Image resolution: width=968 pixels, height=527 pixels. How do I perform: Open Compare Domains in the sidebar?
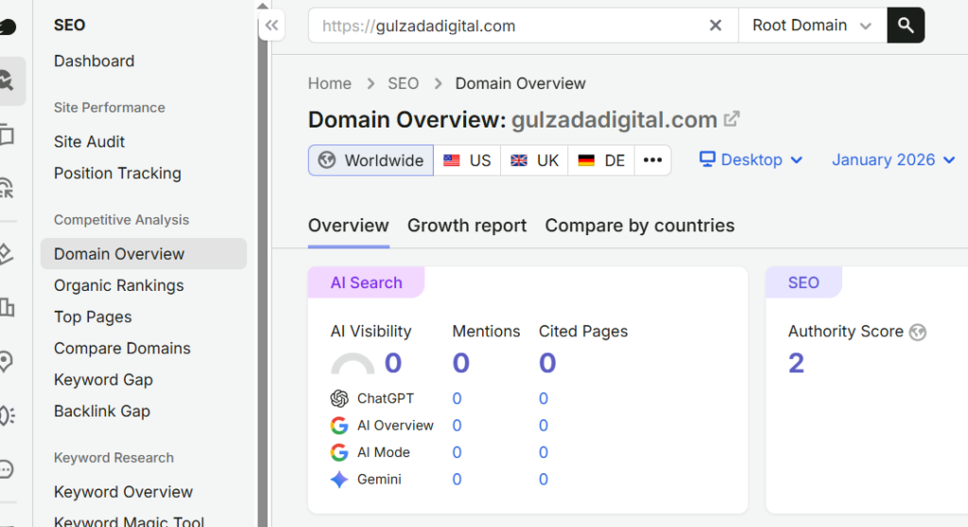pyautogui.click(x=122, y=348)
